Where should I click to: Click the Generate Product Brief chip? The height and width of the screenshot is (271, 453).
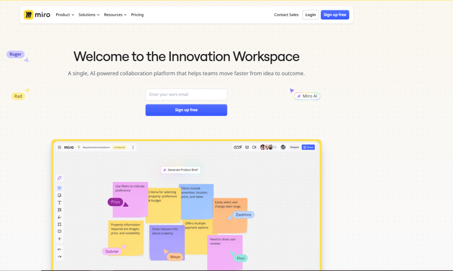(x=180, y=170)
